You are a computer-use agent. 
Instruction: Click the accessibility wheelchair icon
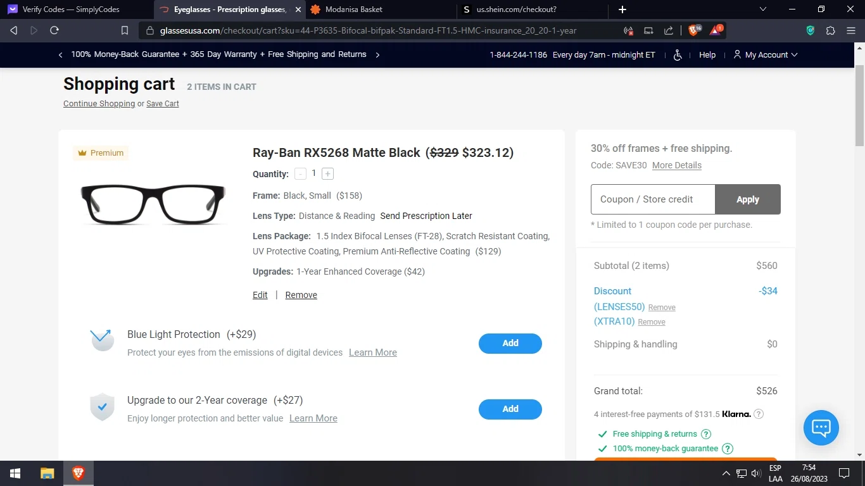678,55
